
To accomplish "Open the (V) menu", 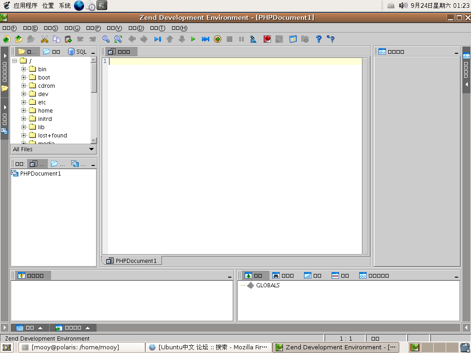I will [115, 28].
